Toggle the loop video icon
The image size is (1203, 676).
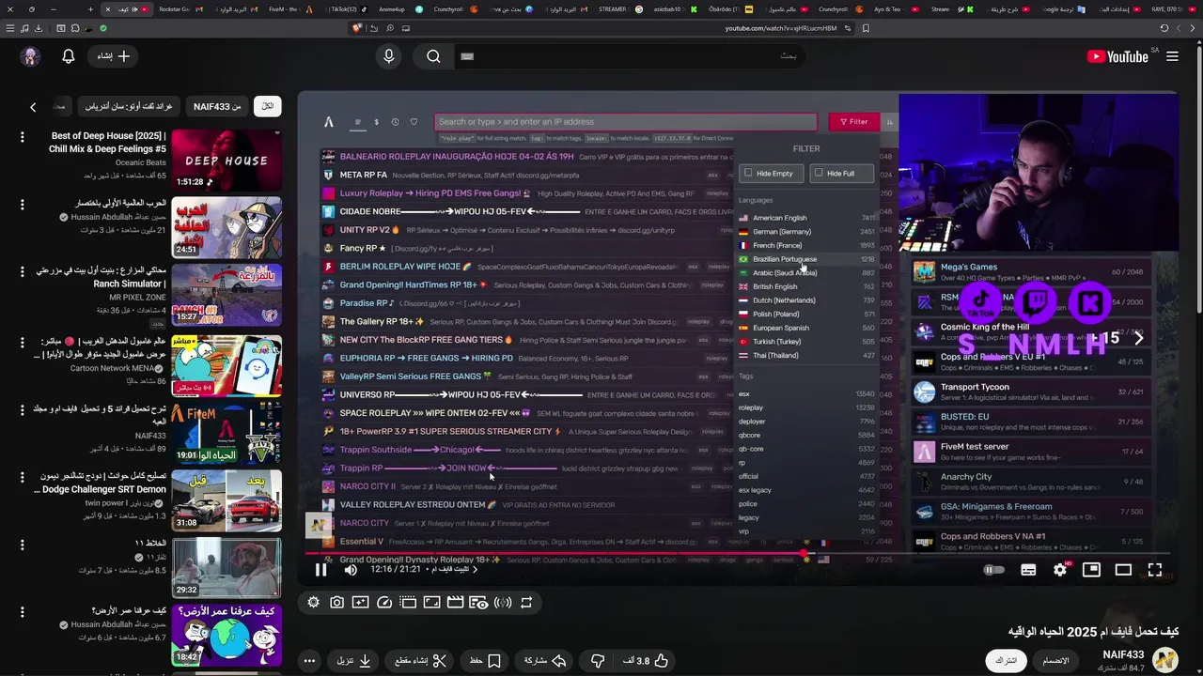click(x=526, y=603)
